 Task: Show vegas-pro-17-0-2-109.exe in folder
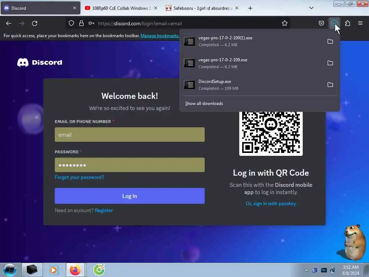330,63
